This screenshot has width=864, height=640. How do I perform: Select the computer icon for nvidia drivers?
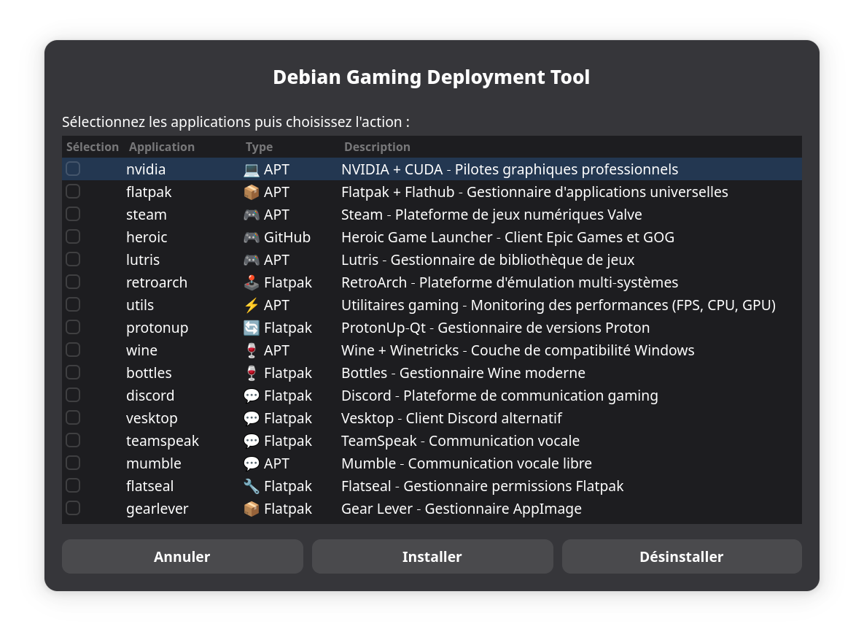click(x=251, y=169)
